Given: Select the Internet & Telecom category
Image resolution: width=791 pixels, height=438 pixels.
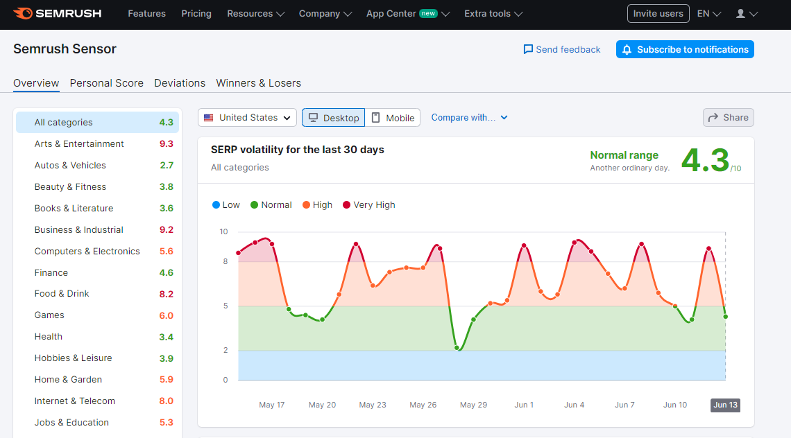Looking at the screenshot, I should pos(97,401).
